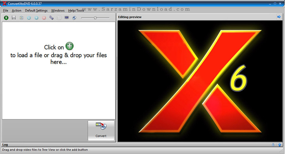The width and height of the screenshot is (285, 154).
Task: Click the merge titles toolbar icon
Action: point(22,18)
